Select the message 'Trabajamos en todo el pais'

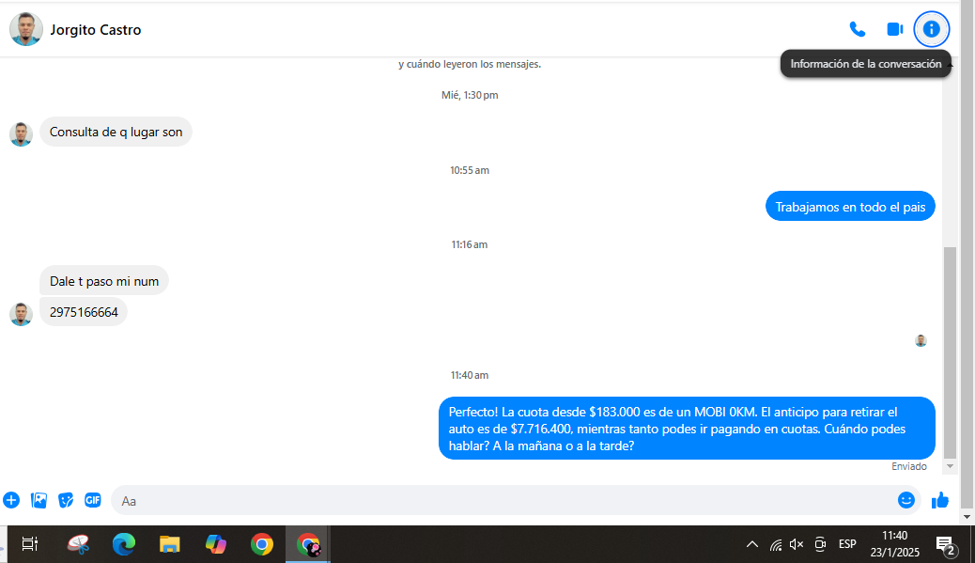[x=850, y=207]
